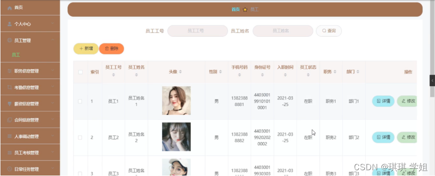This screenshot has width=435, height=176.
Task: Sort by 入职时间 column sort icon
Action: tap(285, 75)
